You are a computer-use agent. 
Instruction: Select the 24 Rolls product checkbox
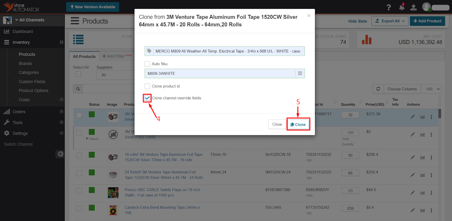coord(79,173)
